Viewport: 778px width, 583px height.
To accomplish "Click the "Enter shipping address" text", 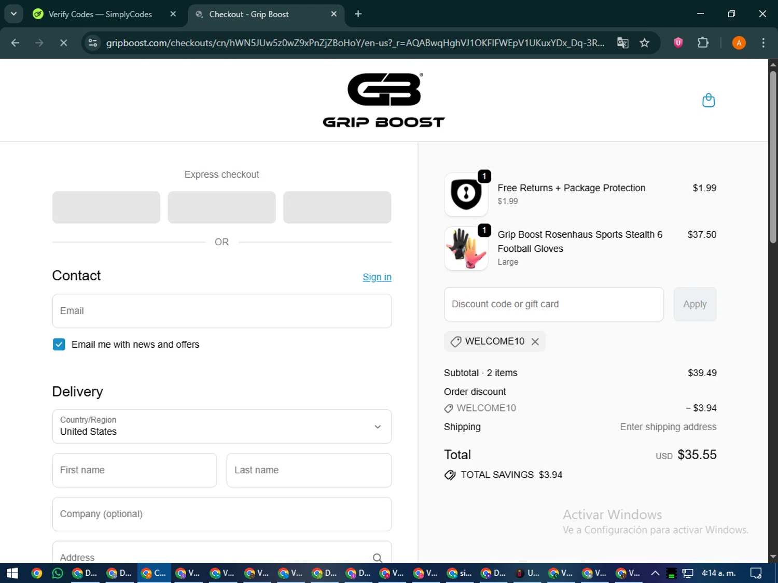I will pos(668,427).
